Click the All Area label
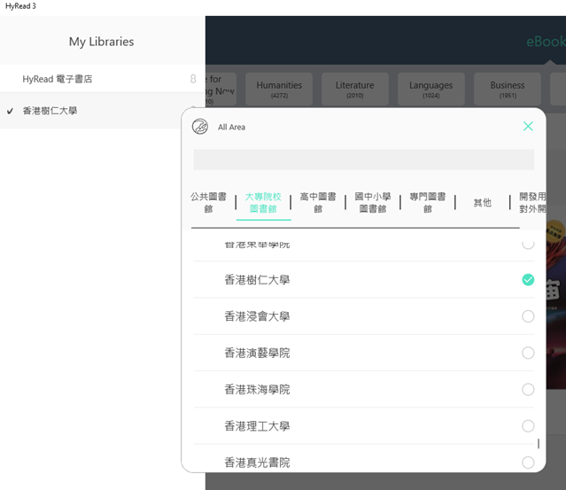566x490 pixels. click(x=231, y=127)
